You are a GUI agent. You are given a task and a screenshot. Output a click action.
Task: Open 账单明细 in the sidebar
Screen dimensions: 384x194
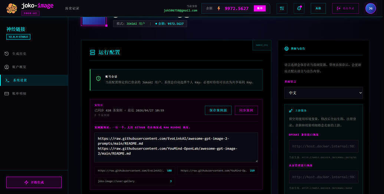[34, 93]
